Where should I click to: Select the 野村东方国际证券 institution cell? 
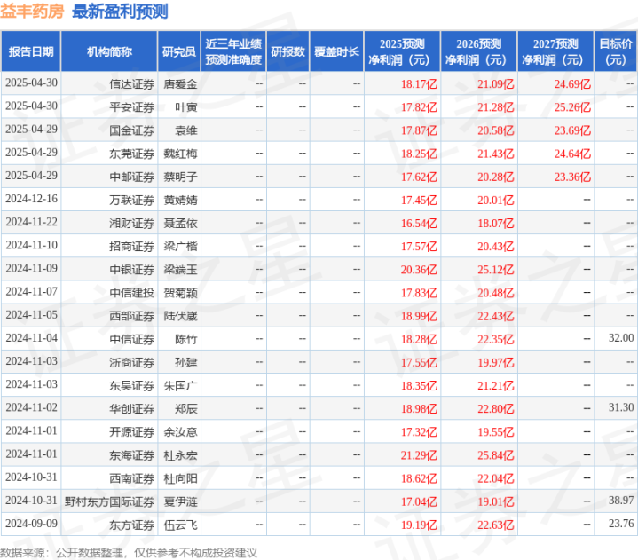click(x=109, y=501)
